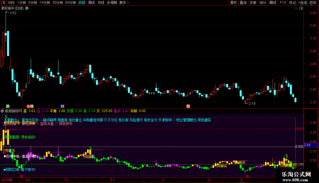The width and height of the screenshot is (319, 183).
Task: Open the 画线 drawing tools
Action: (x=273, y=3)
